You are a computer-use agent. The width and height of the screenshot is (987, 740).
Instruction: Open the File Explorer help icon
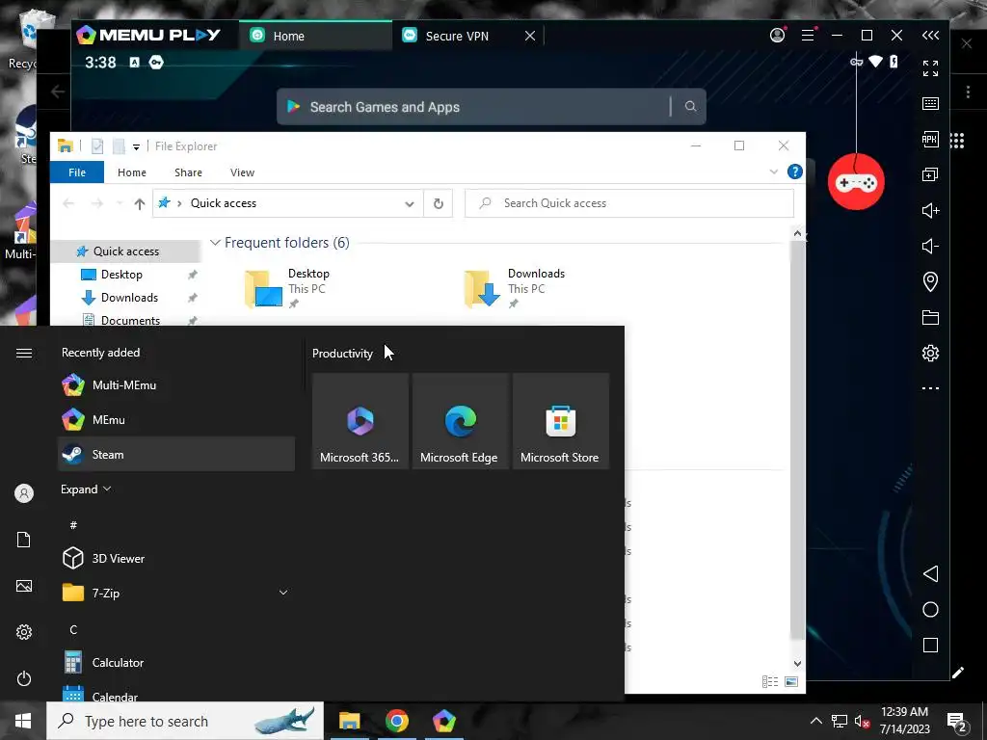pos(795,172)
